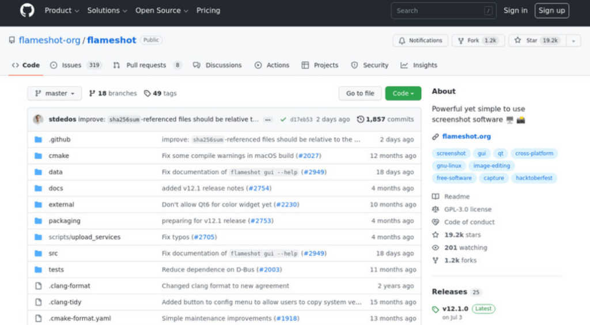The width and height of the screenshot is (590, 325).
Task: Click the v12.1.0 release tag icon
Action: click(x=436, y=309)
